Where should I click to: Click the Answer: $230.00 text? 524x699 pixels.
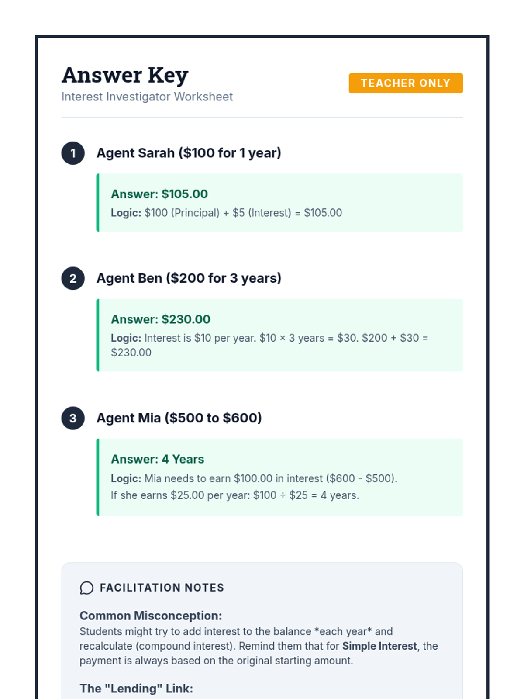tap(161, 319)
